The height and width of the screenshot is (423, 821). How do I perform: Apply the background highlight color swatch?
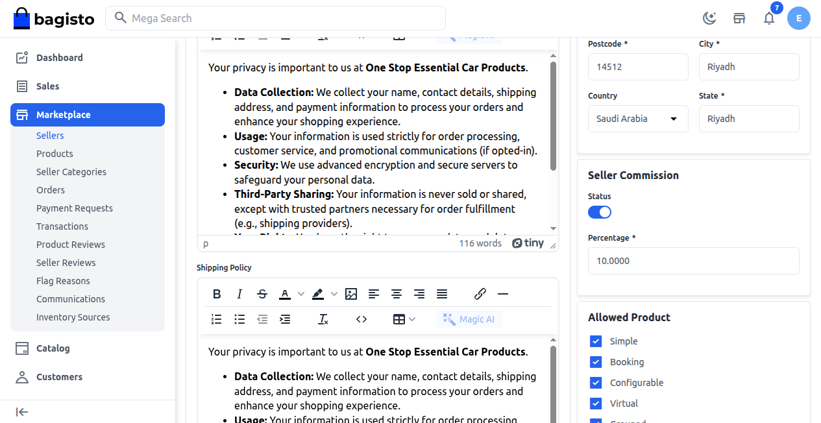(x=318, y=294)
